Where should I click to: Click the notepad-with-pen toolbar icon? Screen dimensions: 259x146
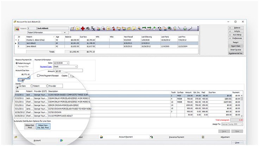click(x=72, y=28)
